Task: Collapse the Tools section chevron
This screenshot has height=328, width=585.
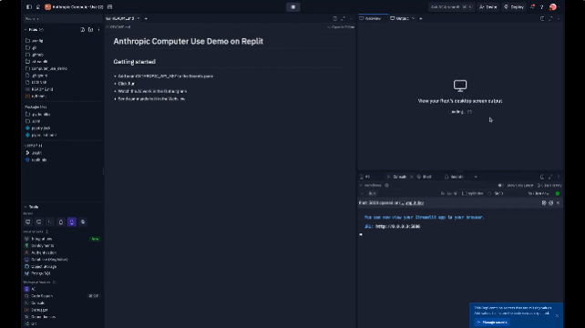Action: point(26,207)
